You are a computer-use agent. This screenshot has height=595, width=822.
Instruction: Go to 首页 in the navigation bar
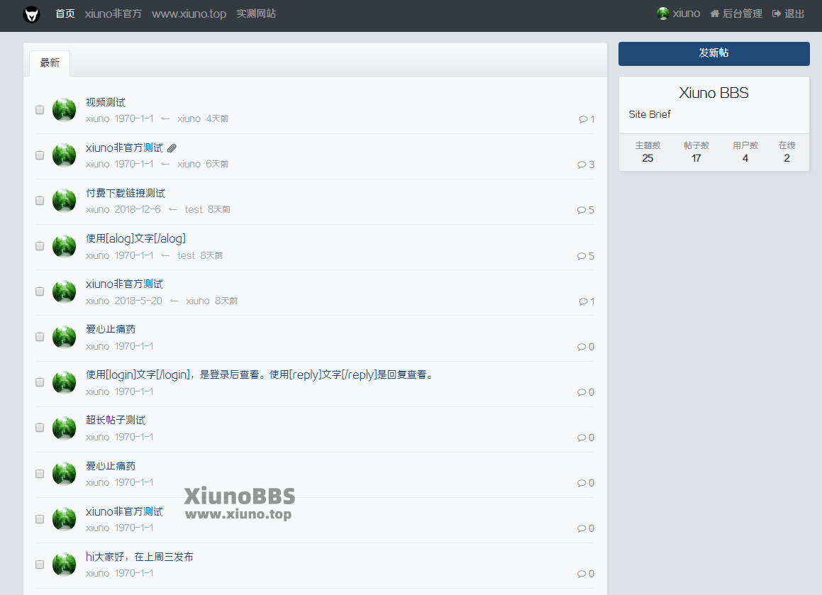[65, 13]
